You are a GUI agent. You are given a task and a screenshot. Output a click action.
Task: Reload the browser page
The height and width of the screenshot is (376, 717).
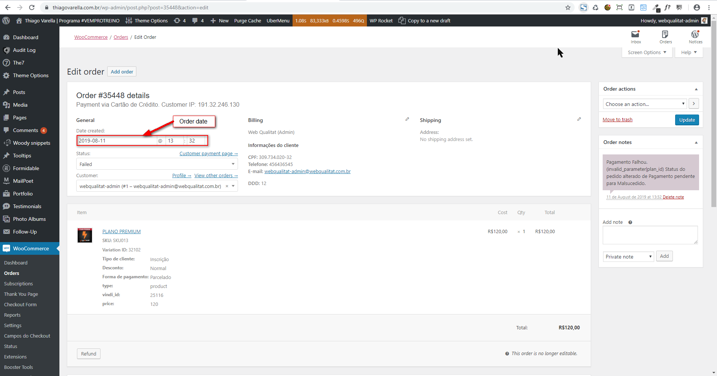(x=32, y=7)
